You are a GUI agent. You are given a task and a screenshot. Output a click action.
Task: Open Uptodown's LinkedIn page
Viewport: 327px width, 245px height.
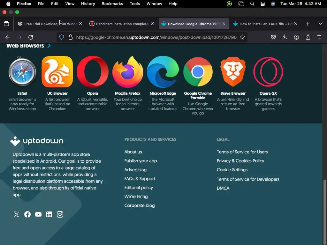pyautogui.click(x=49, y=214)
